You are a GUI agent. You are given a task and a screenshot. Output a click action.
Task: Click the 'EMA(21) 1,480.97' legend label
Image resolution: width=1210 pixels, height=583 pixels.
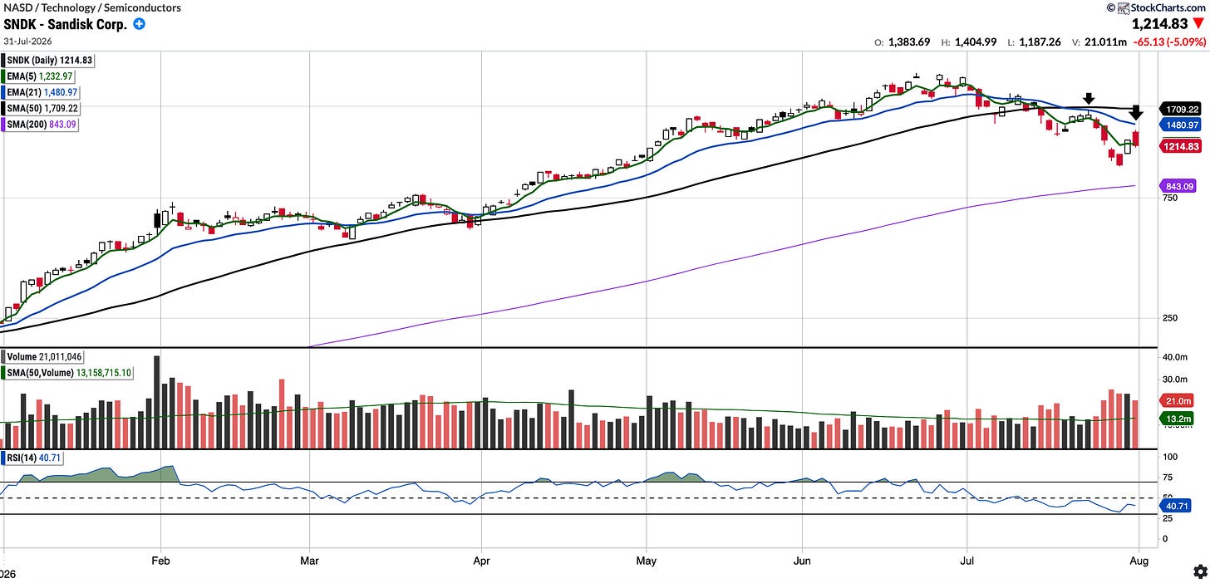(x=42, y=93)
